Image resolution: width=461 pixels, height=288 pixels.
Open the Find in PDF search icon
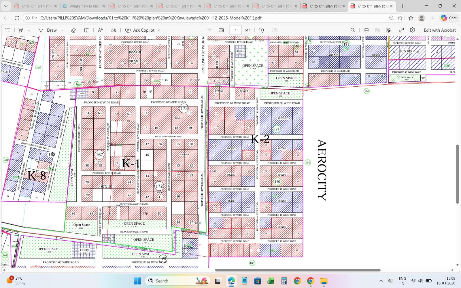point(353,30)
